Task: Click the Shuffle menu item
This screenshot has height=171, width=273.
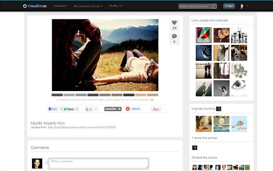Action: pos(116,6)
